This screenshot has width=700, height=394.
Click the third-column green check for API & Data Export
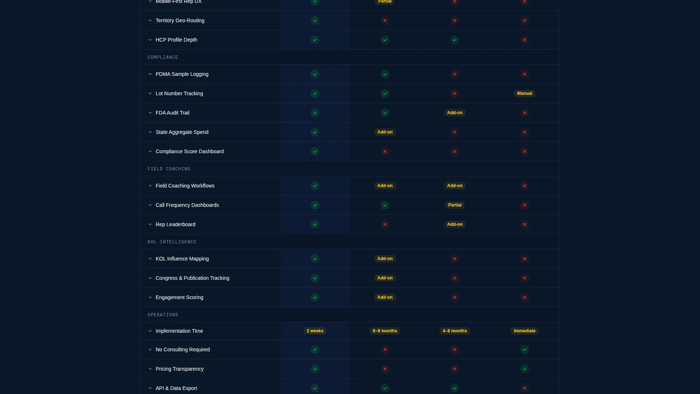(x=455, y=388)
